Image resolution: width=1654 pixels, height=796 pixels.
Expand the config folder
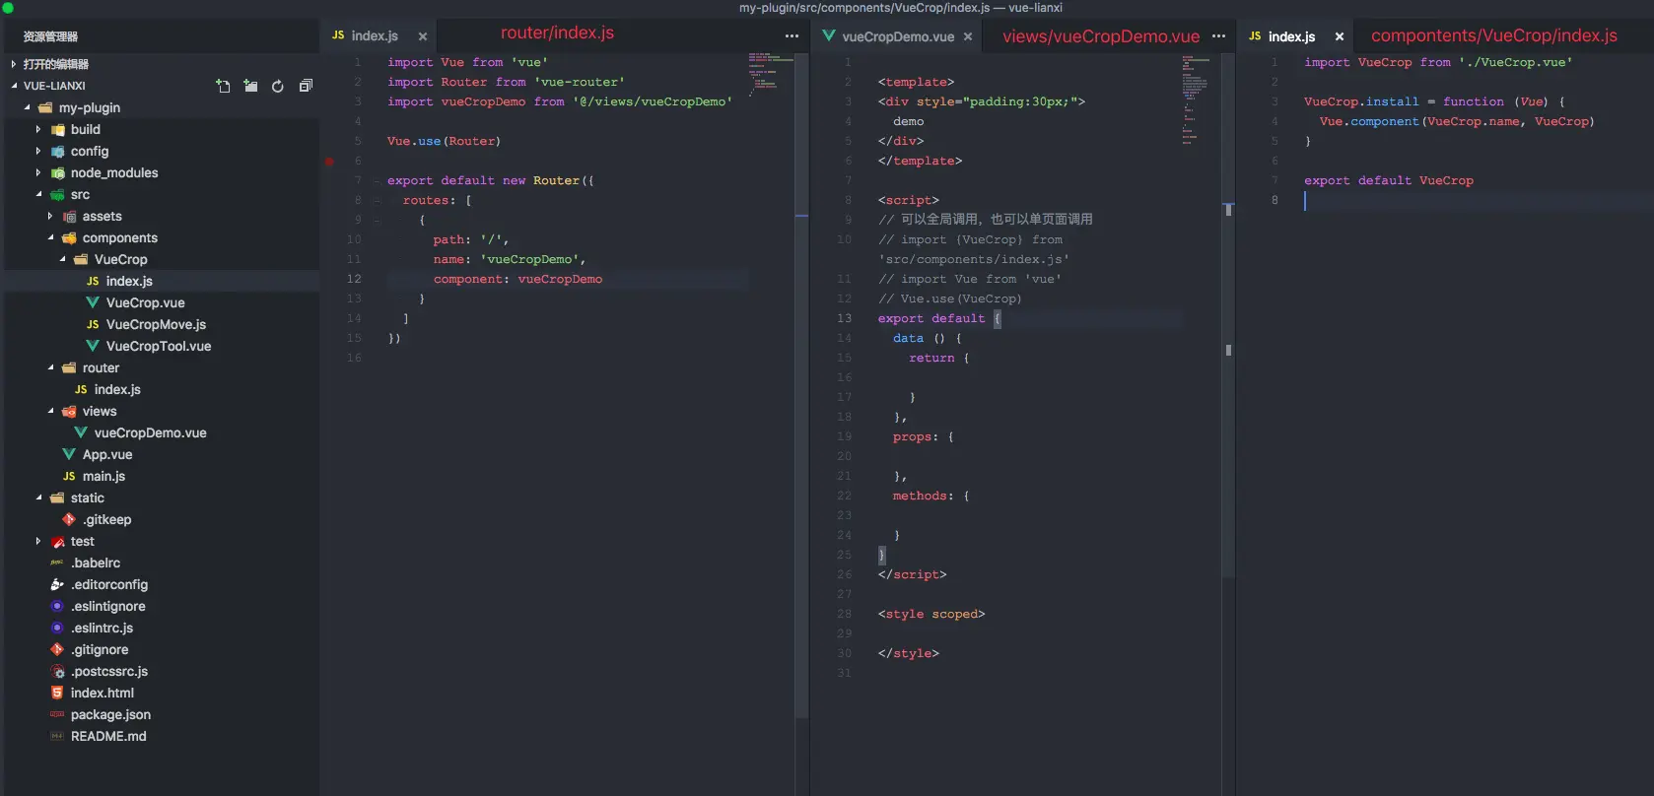(38, 151)
